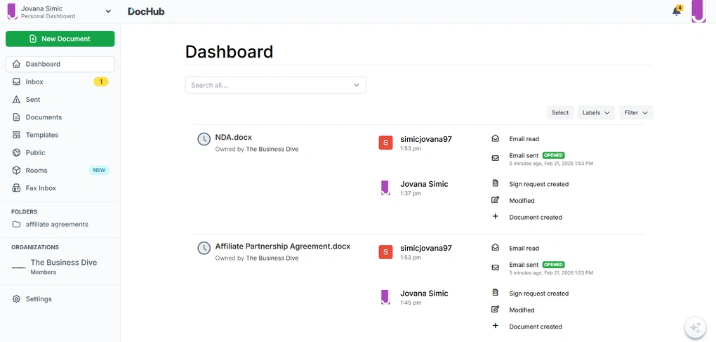The width and height of the screenshot is (716, 342).
Task: Click Jovana Simic avatar in Affiliate Agreement row
Action: click(x=385, y=297)
